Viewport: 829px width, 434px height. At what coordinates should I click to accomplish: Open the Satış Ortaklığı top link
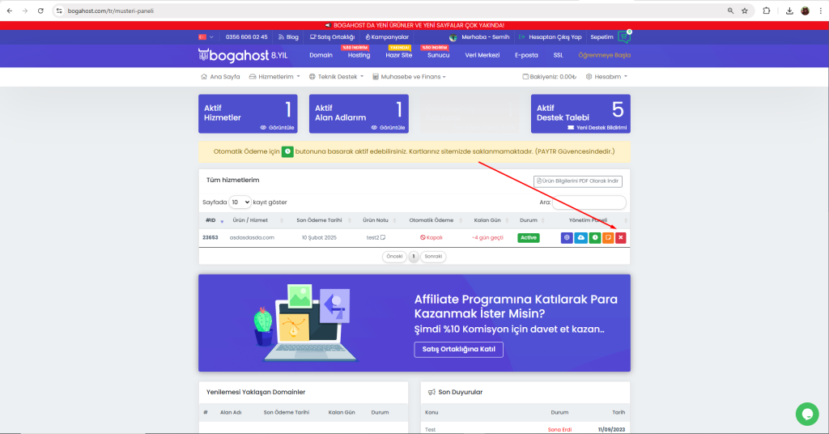point(332,37)
